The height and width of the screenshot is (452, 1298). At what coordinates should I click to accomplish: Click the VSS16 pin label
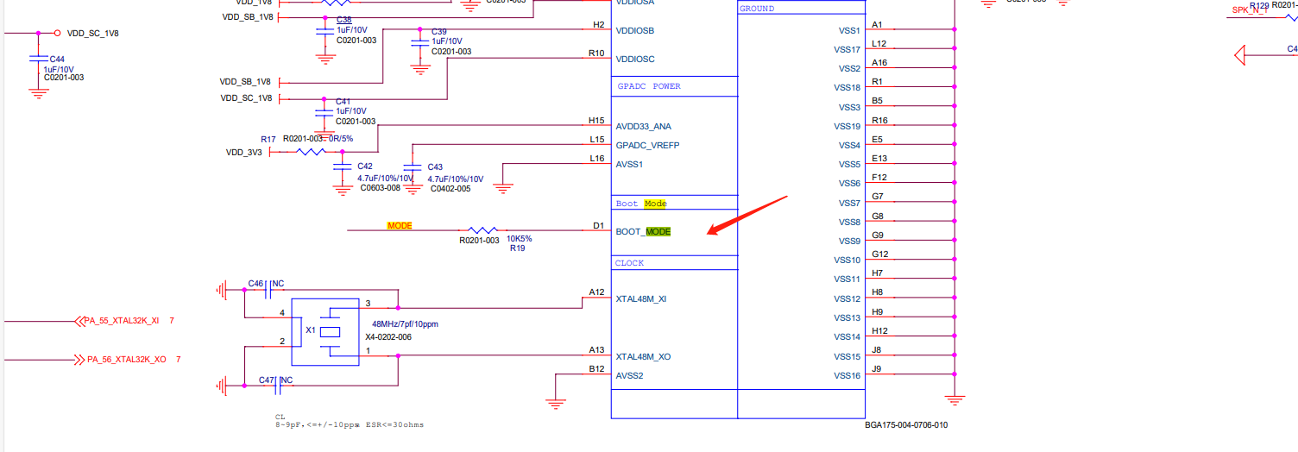pyautogui.click(x=847, y=375)
